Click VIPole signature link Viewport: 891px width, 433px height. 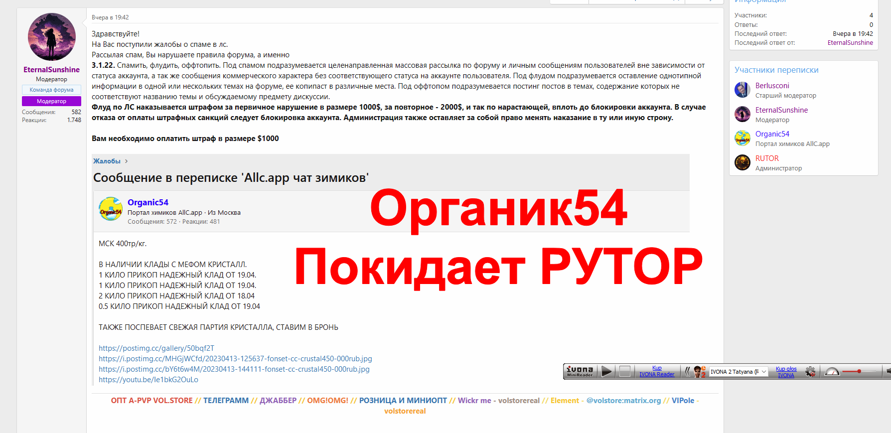(x=683, y=401)
